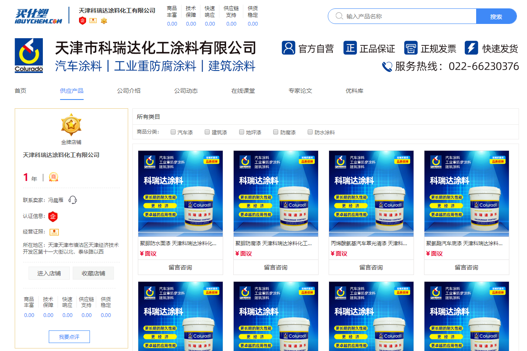Click the license icon beside 经营证照

[54, 232]
